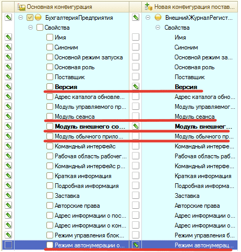Click left pencil icon in Основная роль row

point(8,67)
